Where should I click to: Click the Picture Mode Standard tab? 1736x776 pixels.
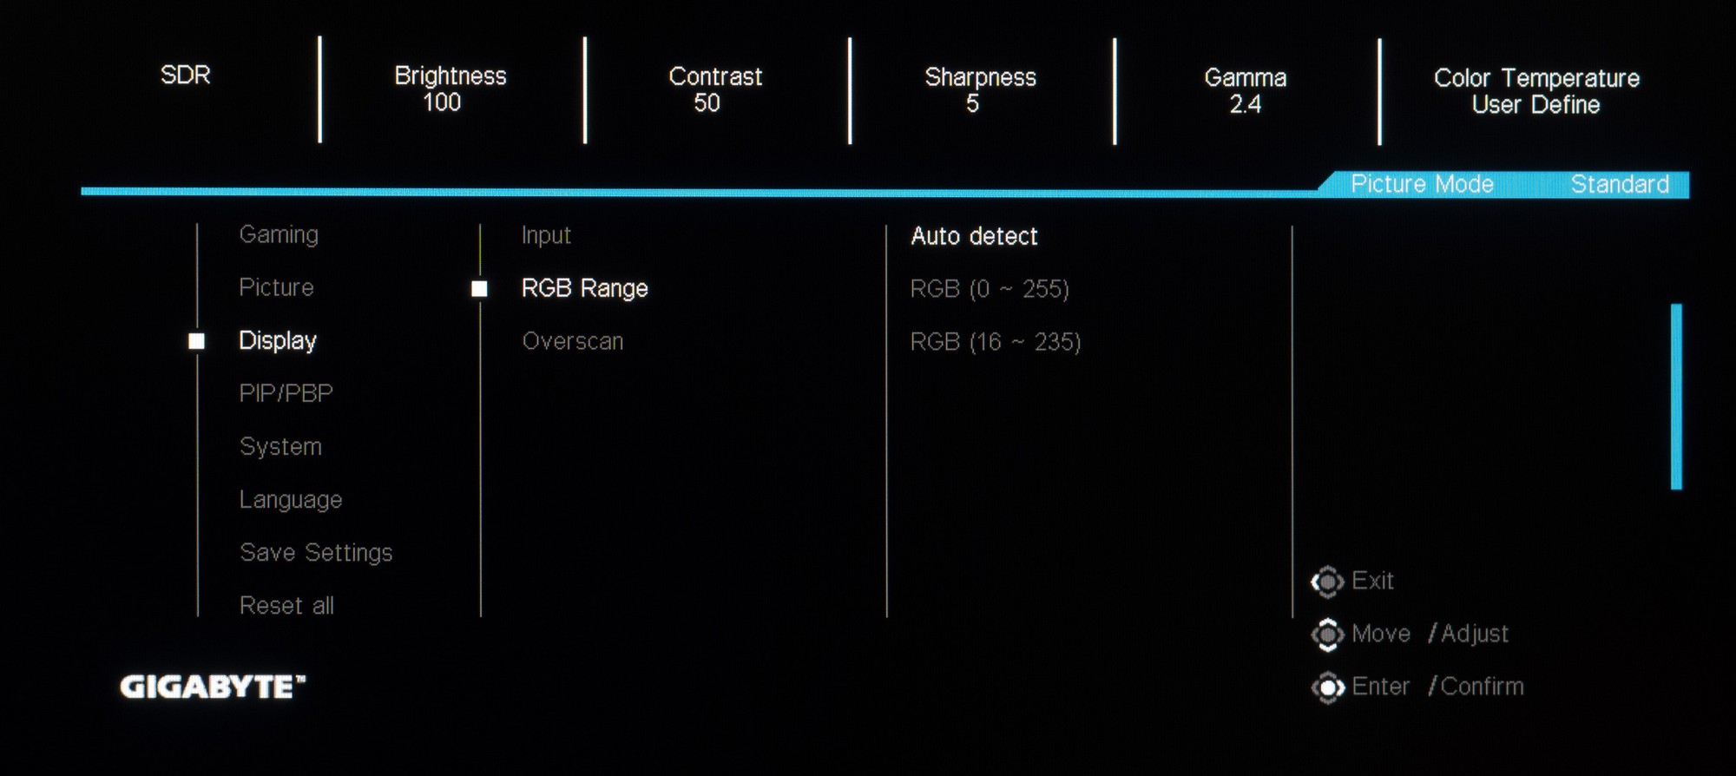pos(1504,185)
